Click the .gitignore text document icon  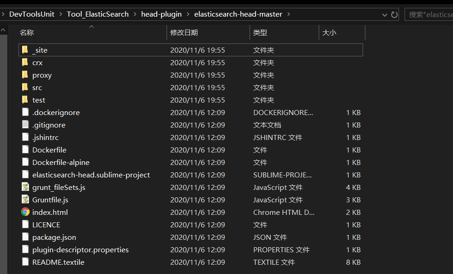(25, 124)
